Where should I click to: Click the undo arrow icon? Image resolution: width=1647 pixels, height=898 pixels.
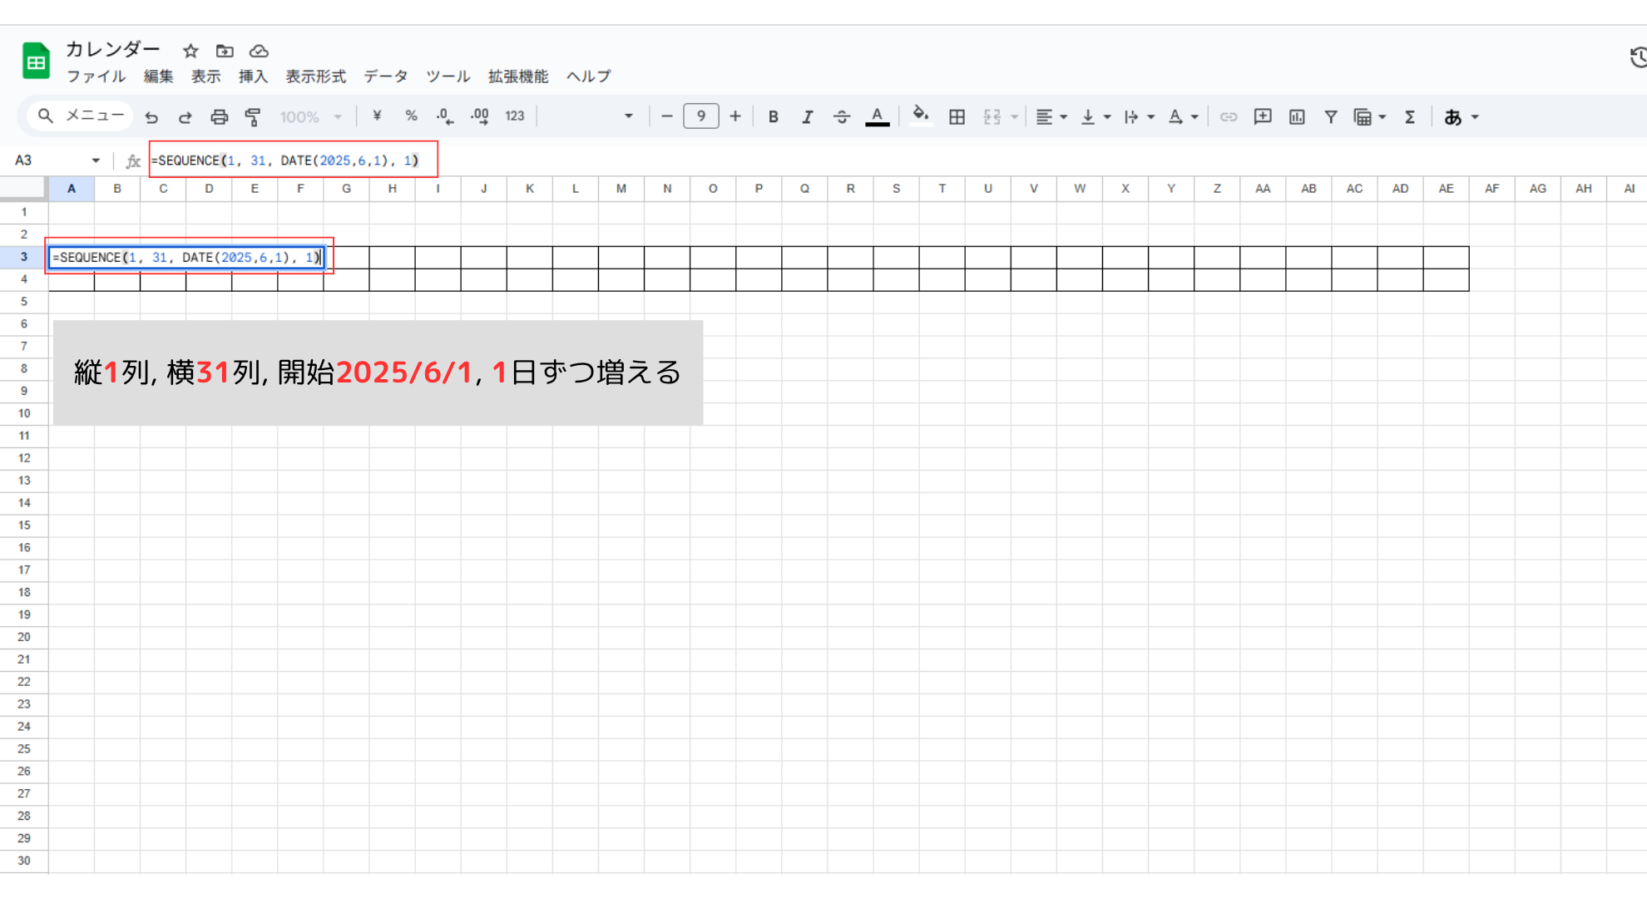click(151, 117)
